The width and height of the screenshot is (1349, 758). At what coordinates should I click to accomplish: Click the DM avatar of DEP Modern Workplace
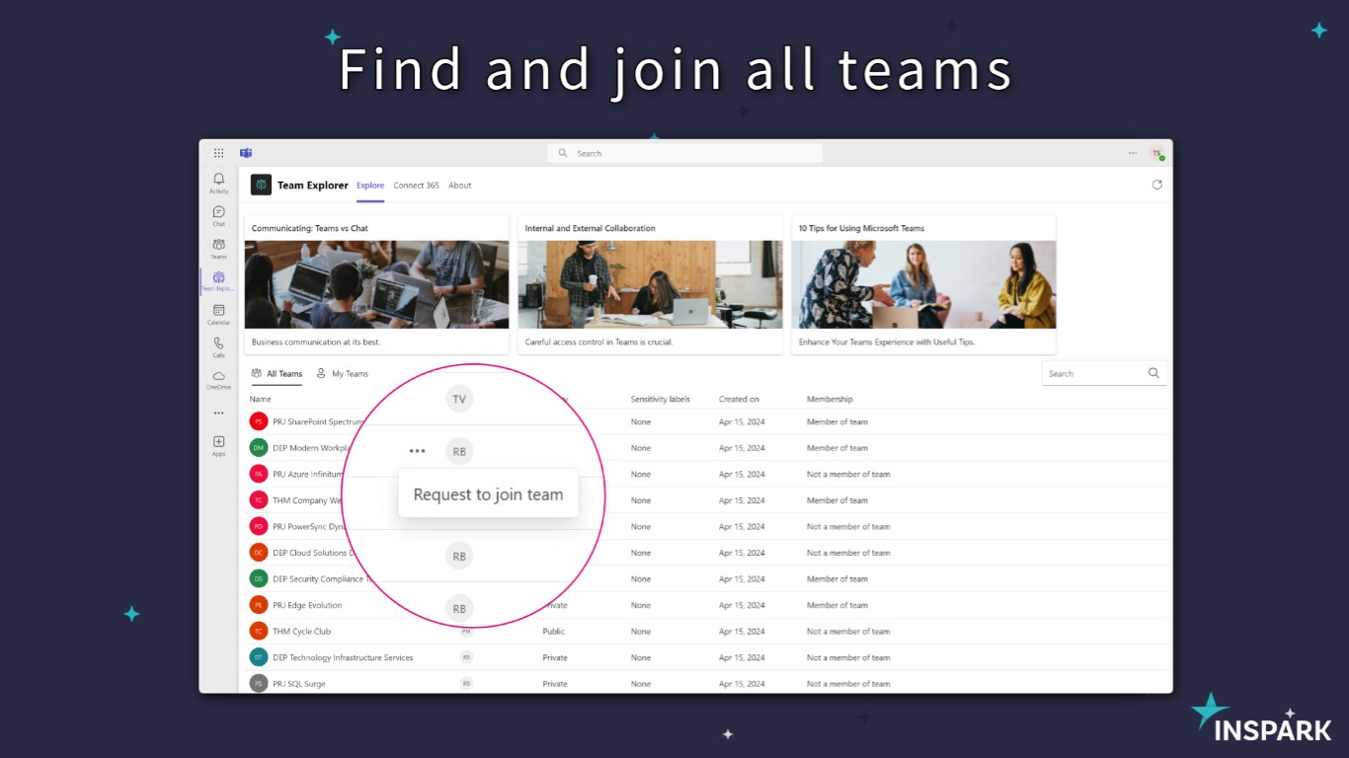click(x=259, y=448)
